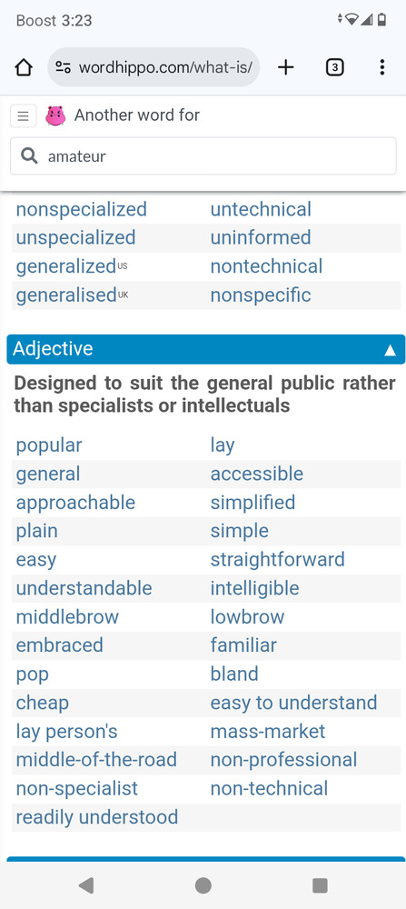The width and height of the screenshot is (406, 909).
Task: Open the WordHippo hamburger menu
Action: coord(24,116)
